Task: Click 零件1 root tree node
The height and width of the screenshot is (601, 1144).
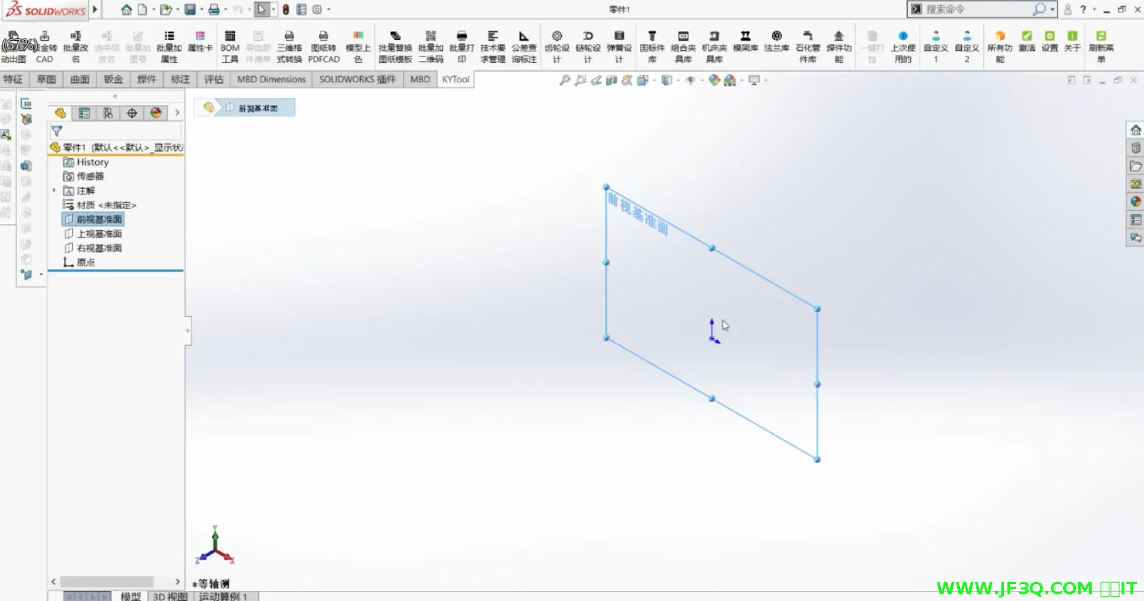Action: (116, 147)
